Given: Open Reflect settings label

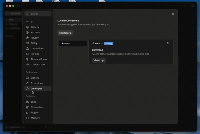Looking at the screenshot, I should (x=35, y=54).
